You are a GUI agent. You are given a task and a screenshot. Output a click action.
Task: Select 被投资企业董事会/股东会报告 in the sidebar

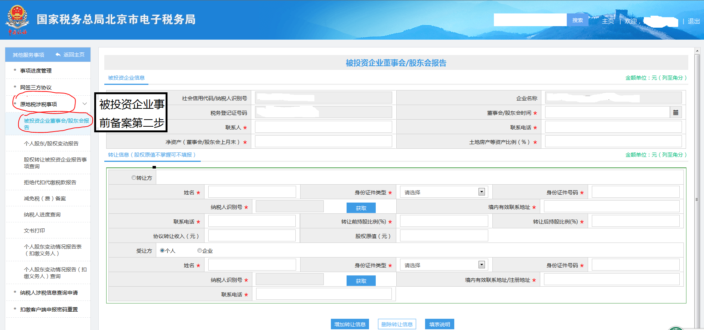tap(56, 124)
